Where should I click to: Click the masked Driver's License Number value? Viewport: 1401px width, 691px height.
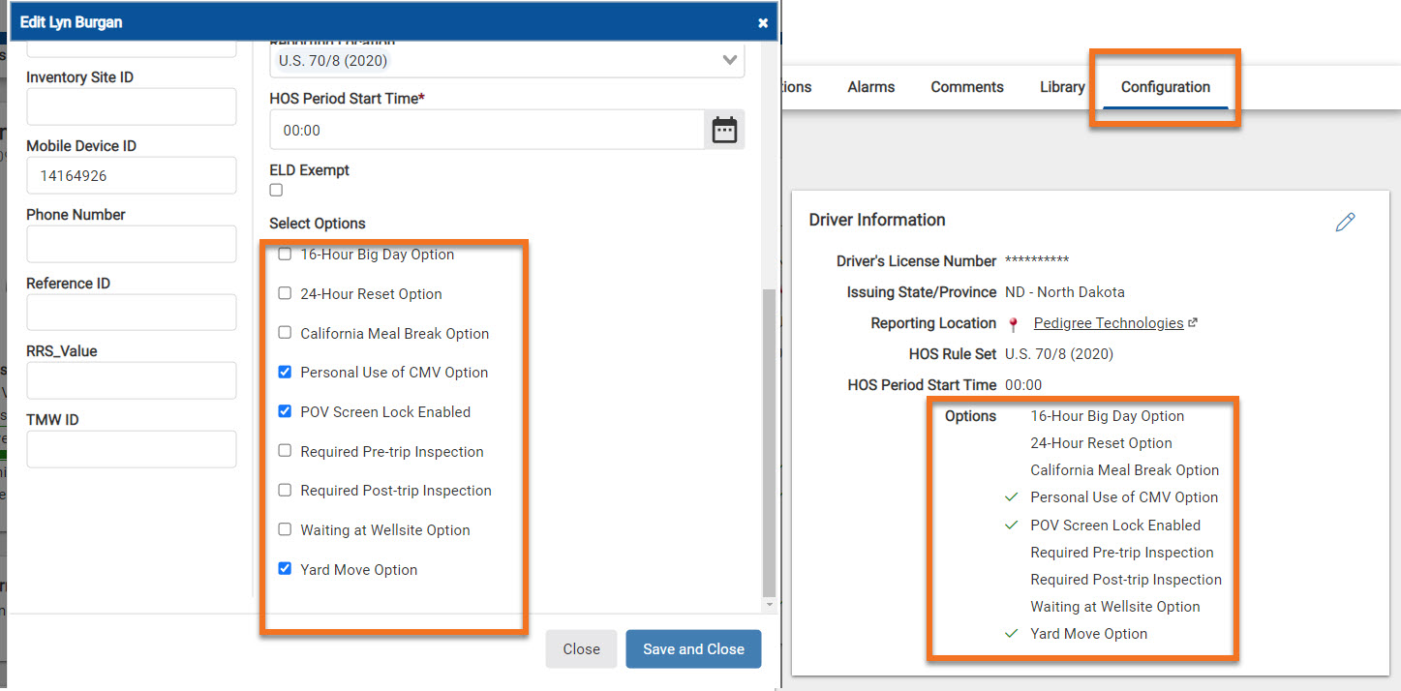(x=1037, y=262)
